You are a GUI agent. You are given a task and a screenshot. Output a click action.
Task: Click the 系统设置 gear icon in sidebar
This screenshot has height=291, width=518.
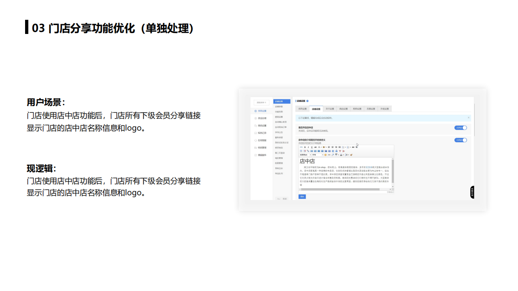pos(255,111)
